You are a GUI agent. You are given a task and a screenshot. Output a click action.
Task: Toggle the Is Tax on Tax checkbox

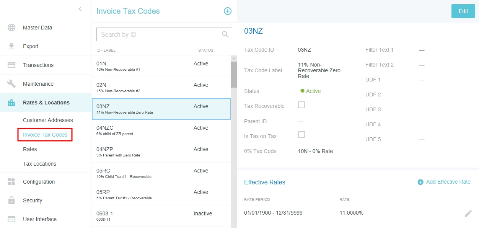point(301,135)
